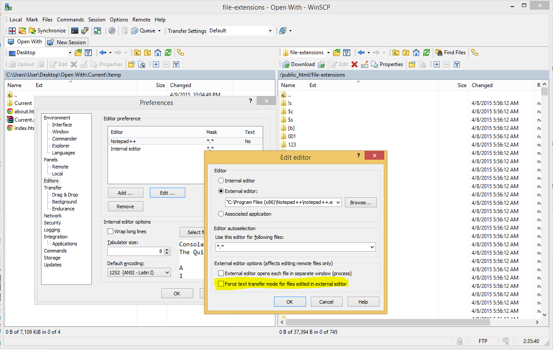Select the Associated application radio option

click(221, 214)
